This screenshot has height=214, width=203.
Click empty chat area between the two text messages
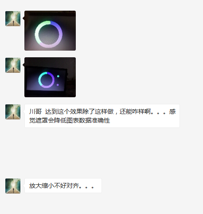click(102, 152)
